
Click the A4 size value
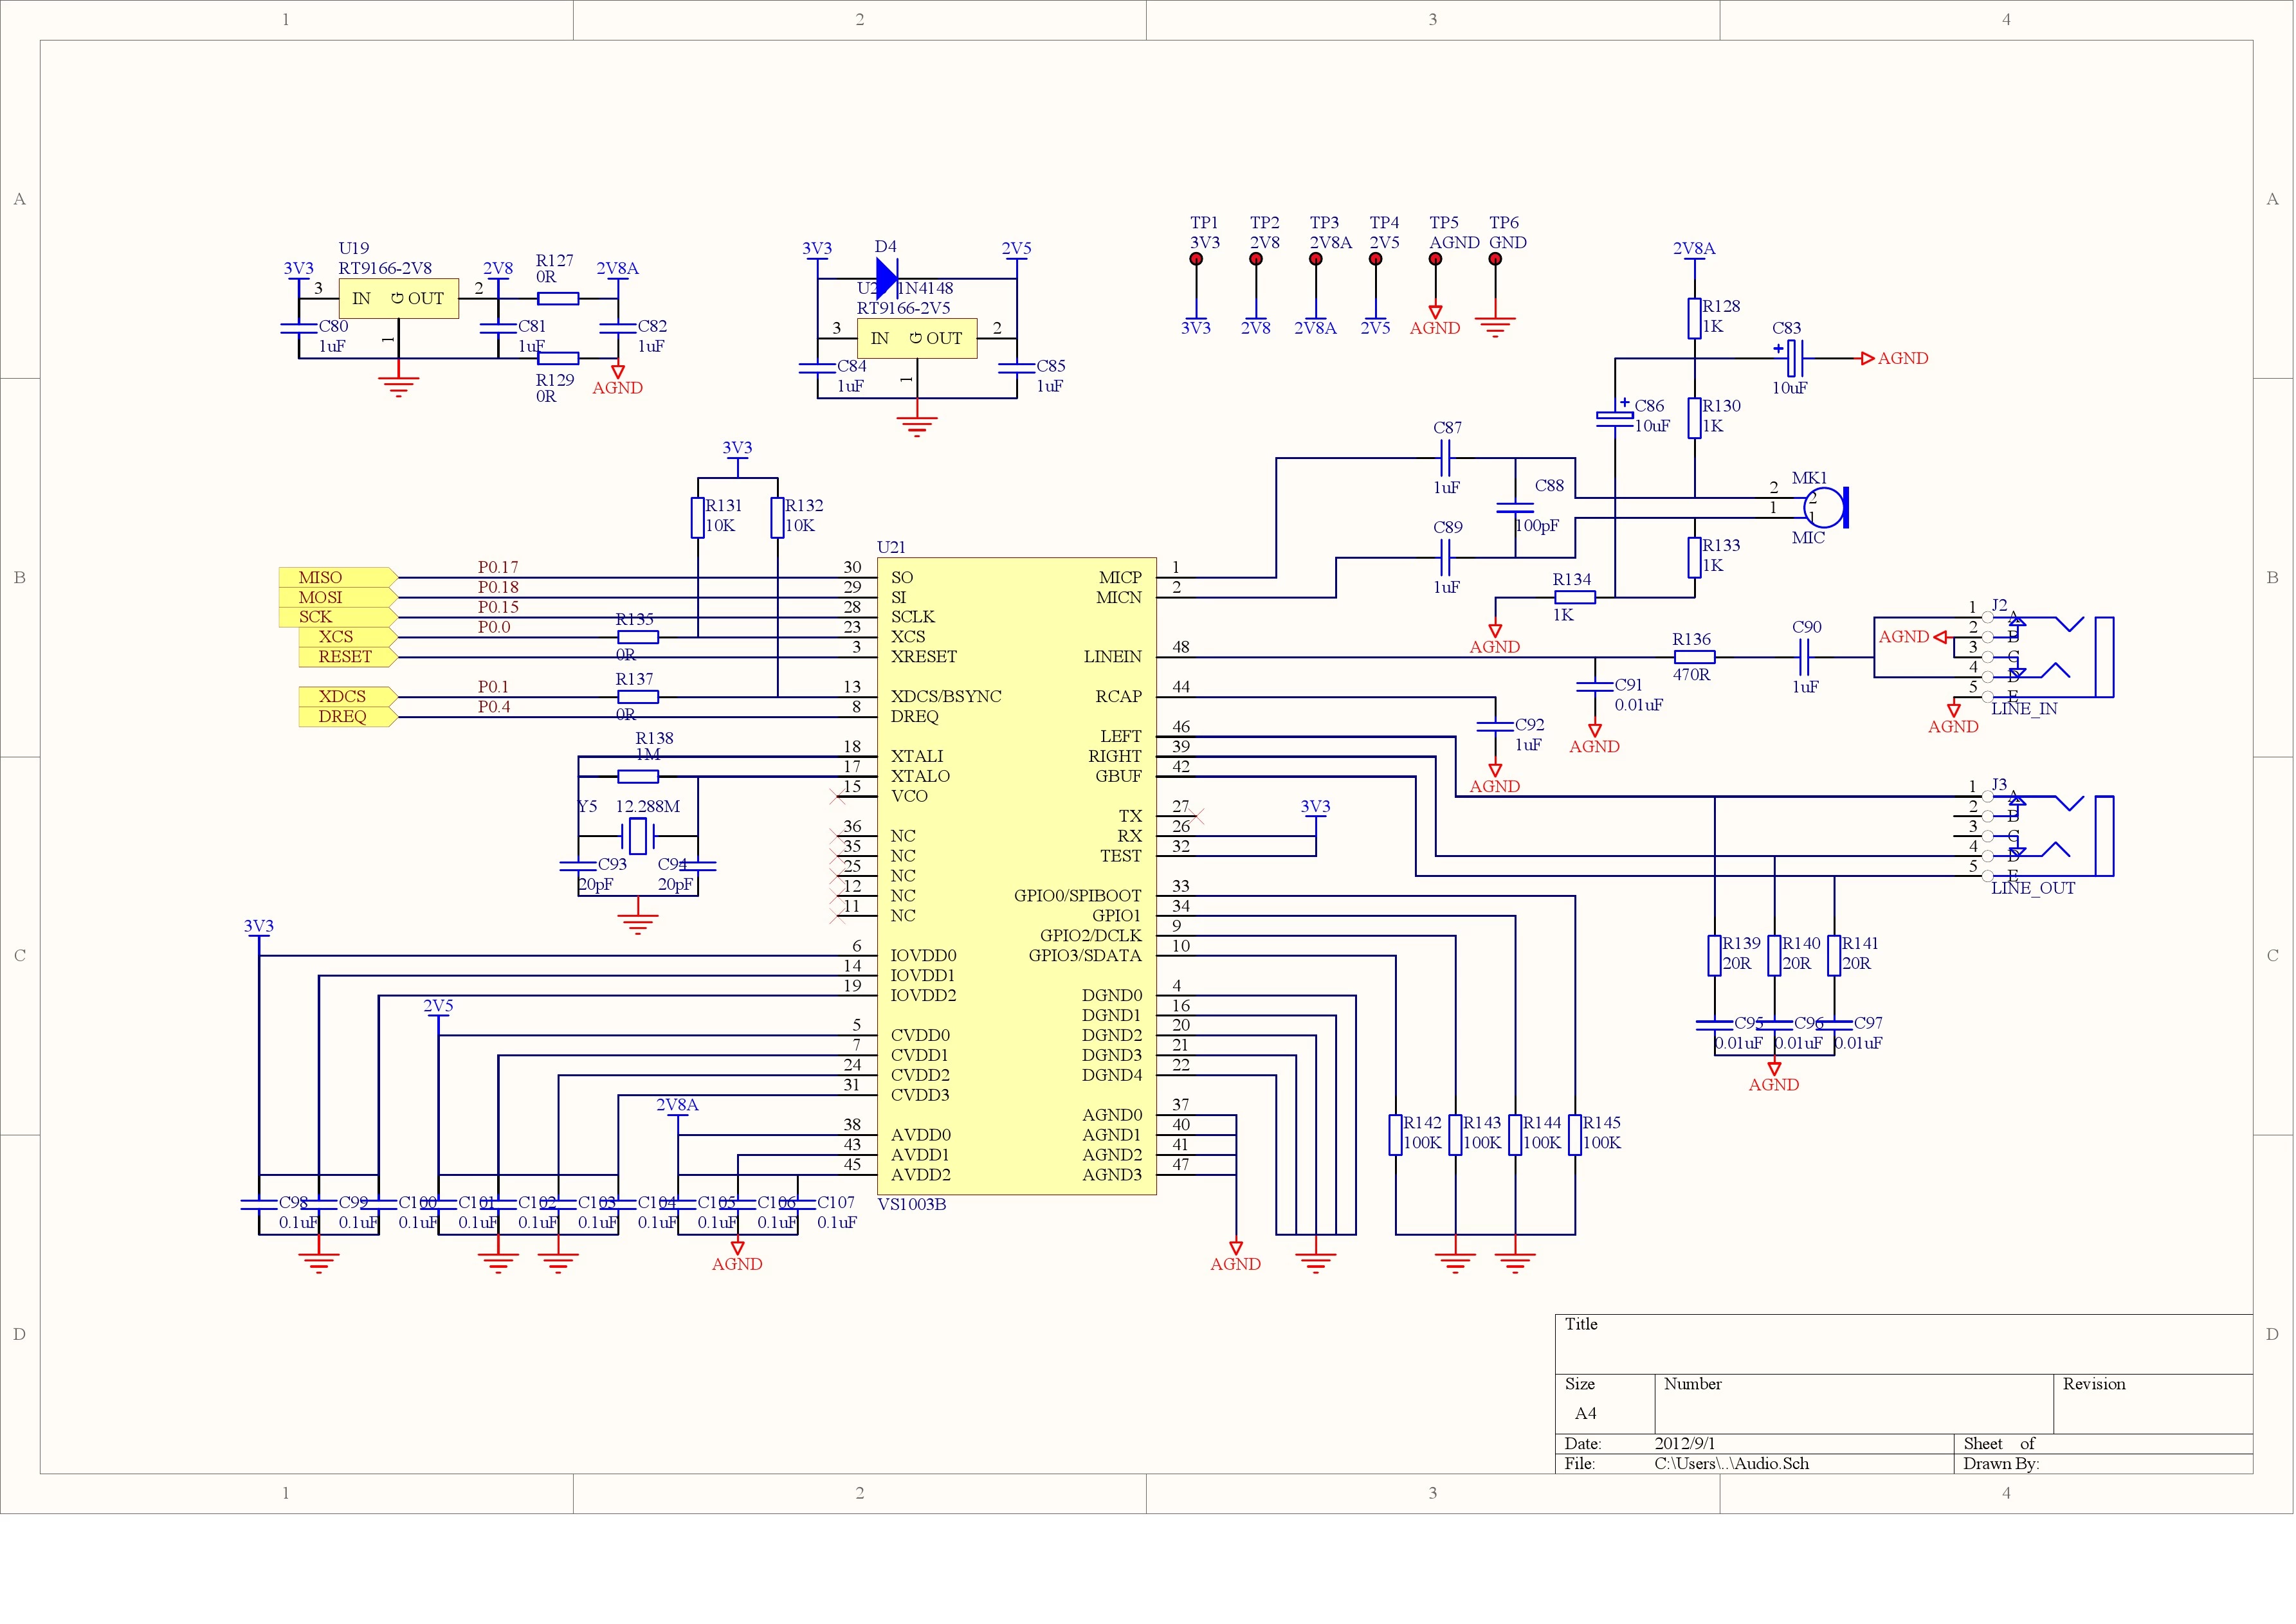pyautogui.click(x=1586, y=1413)
